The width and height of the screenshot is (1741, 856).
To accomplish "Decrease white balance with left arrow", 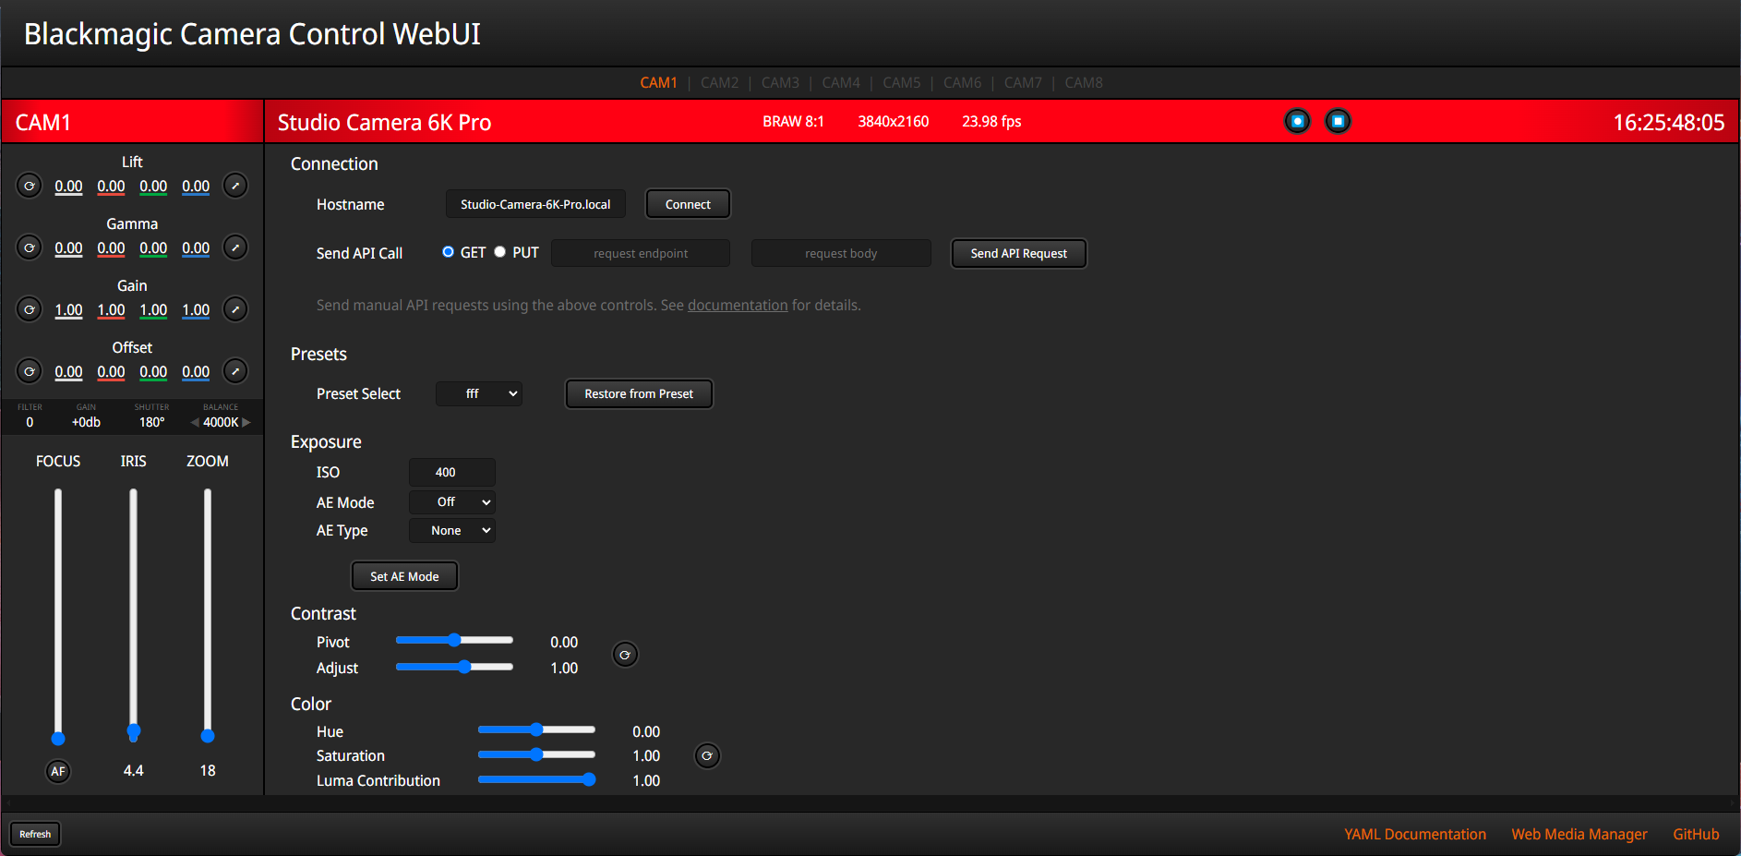I will tap(195, 422).
